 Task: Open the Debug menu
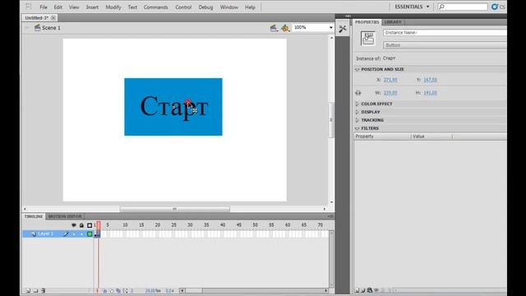(205, 7)
